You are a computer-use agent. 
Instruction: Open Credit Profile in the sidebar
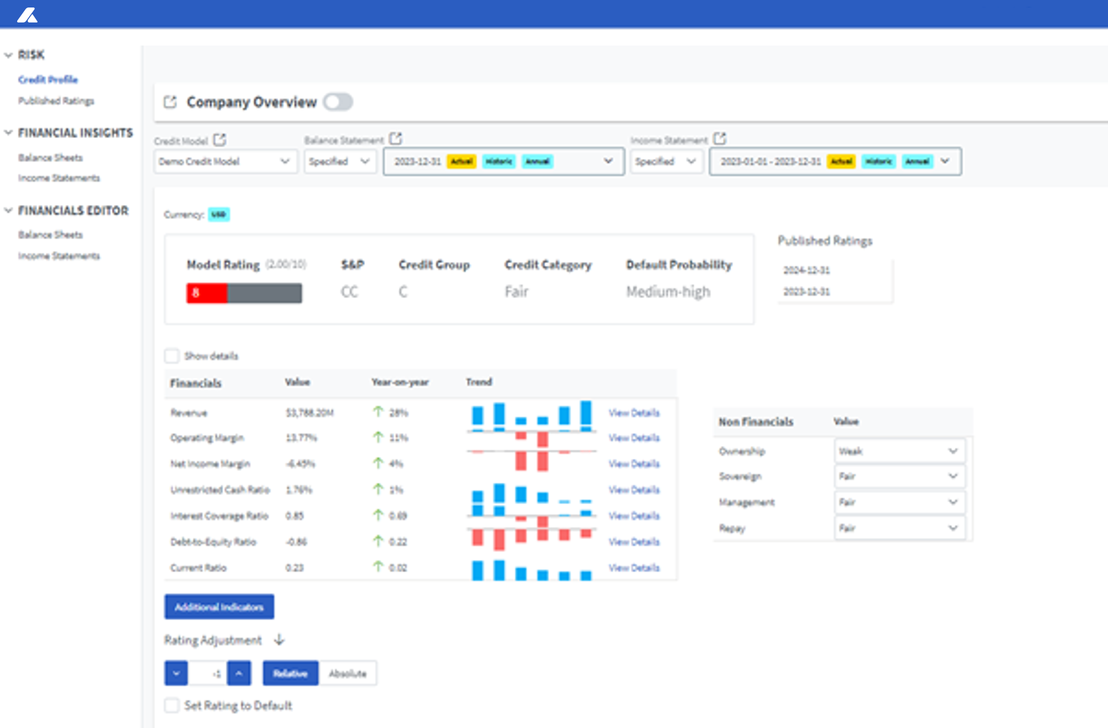point(48,80)
